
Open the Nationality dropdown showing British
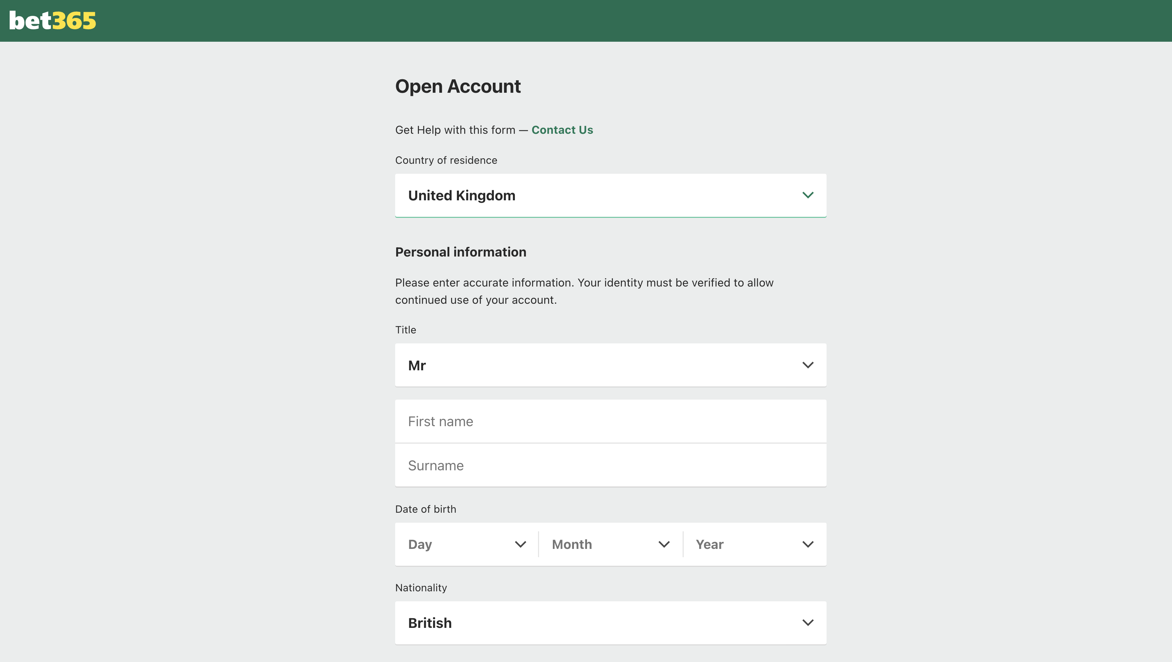(610, 623)
